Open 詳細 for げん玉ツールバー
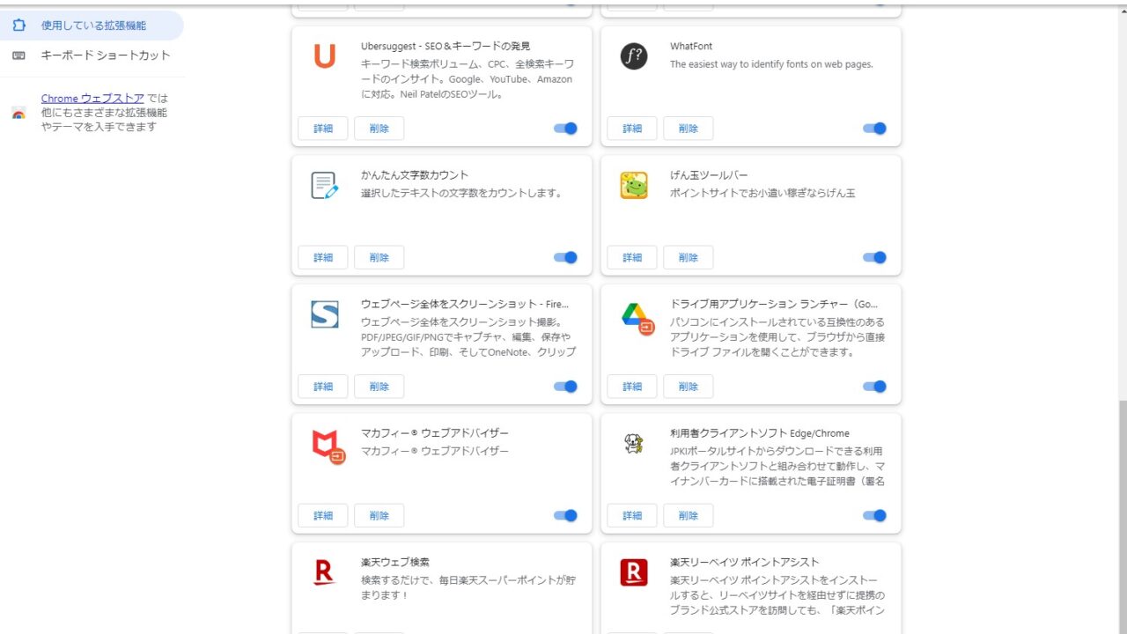The height and width of the screenshot is (634, 1127). click(632, 257)
